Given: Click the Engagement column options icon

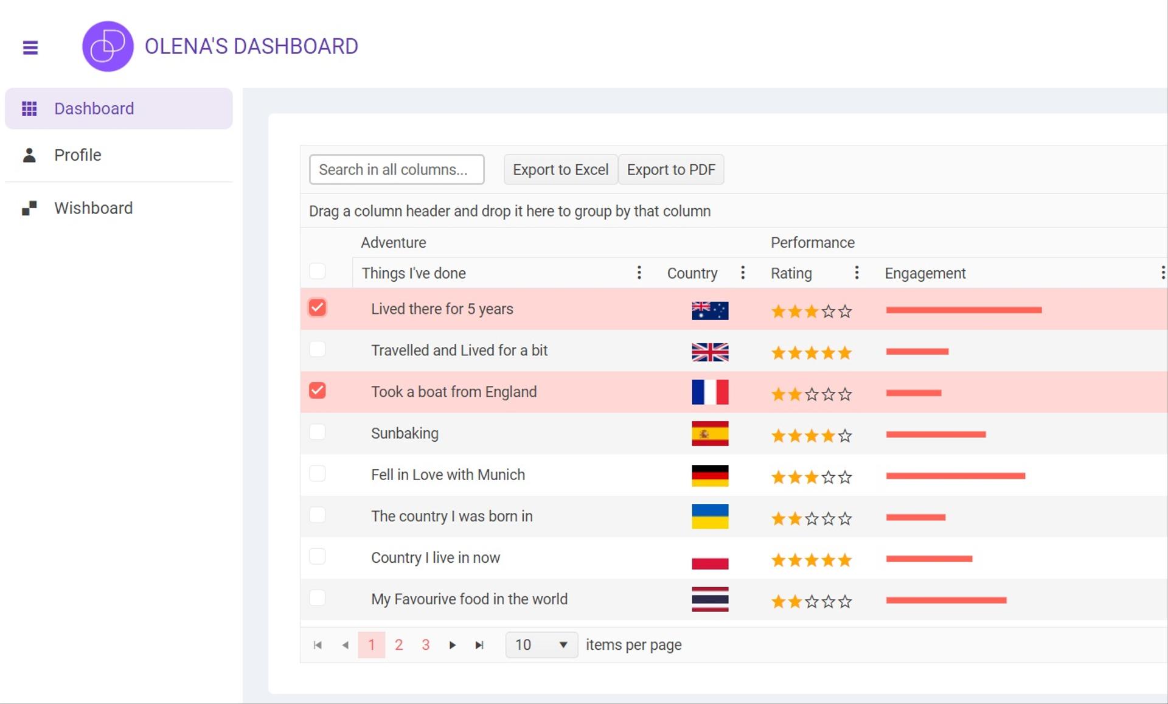Looking at the screenshot, I should (1162, 272).
